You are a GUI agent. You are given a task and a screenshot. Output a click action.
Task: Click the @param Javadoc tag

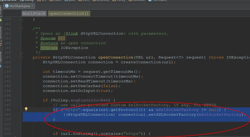[x=48, y=38]
